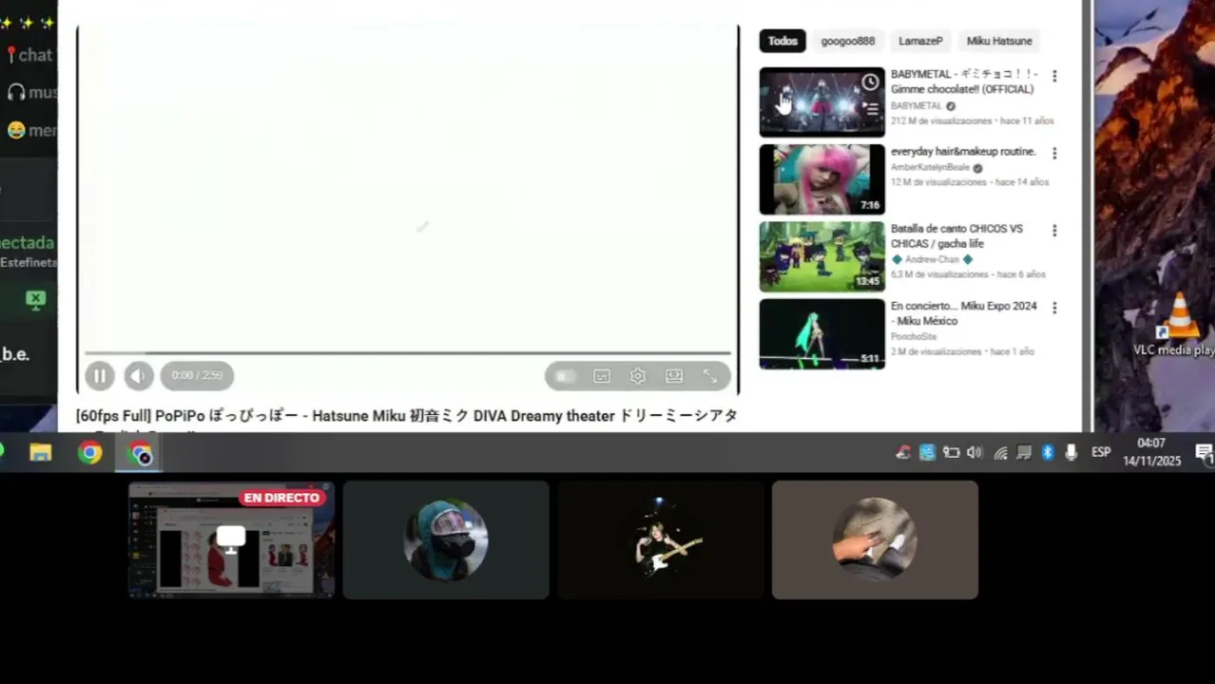Open the Andrew-Chan channel link

coord(932,259)
